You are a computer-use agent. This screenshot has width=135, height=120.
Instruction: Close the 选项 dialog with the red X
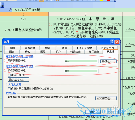pyautogui.click(x=117, y=42)
